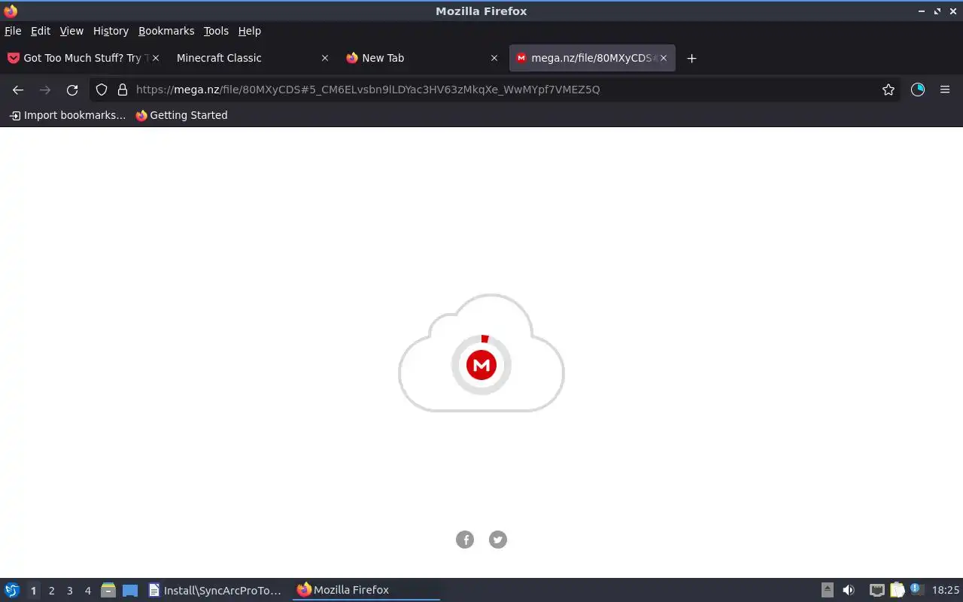Click the blue desktop taskbar icon
This screenshot has height=602, width=963.
pos(130,590)
